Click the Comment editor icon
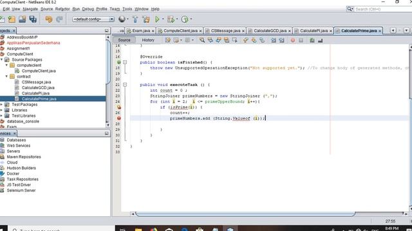The image size is (412, 231). pos(312,40)
